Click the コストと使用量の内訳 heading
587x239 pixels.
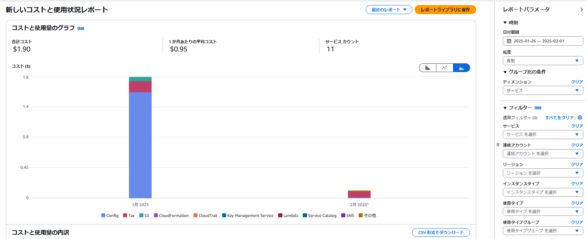40,232
